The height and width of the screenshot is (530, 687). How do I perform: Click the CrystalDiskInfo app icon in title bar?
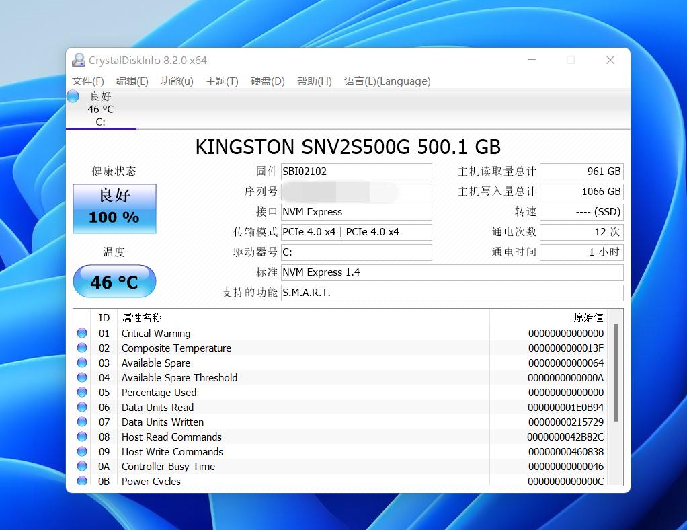click(79, 61)
